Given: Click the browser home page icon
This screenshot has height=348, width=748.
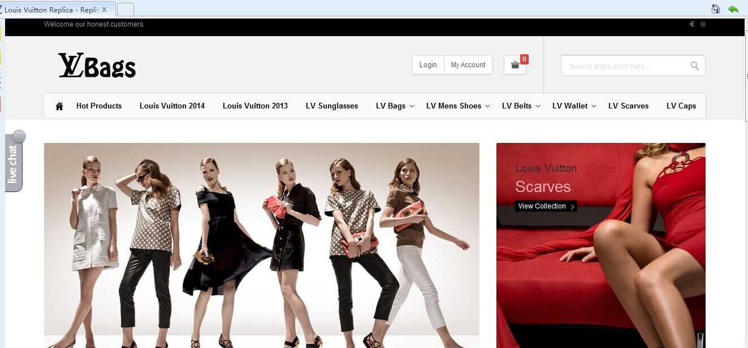Looking at the screenshot, I should pos(716,9).
